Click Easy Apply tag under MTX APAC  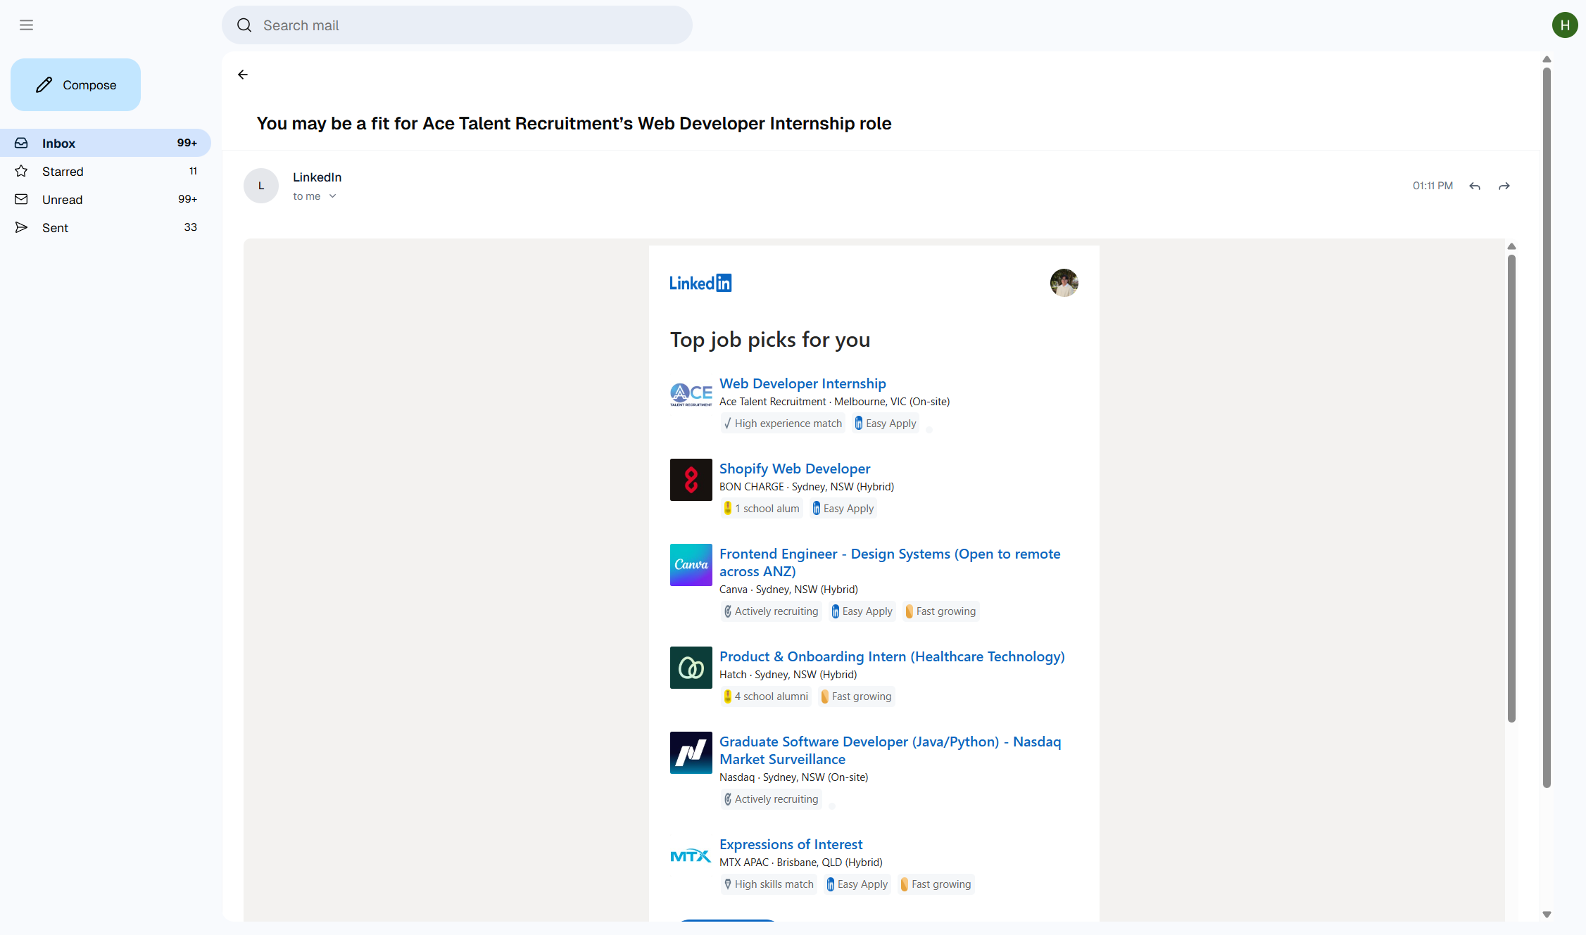point(857,884)
